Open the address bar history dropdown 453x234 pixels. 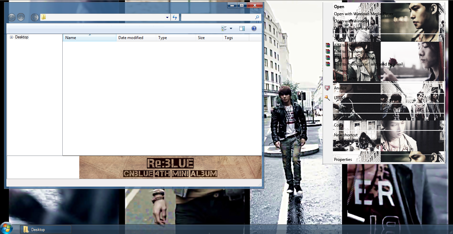(167, 17)
